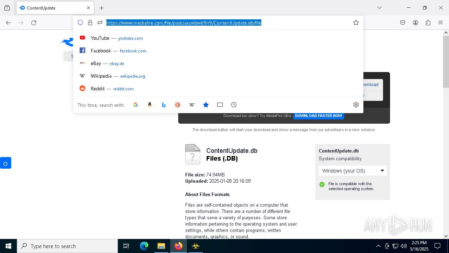Click the scrollbar down arrow
Screen dimensions: 449x253
pyautogui.click(x=446, y=236)
